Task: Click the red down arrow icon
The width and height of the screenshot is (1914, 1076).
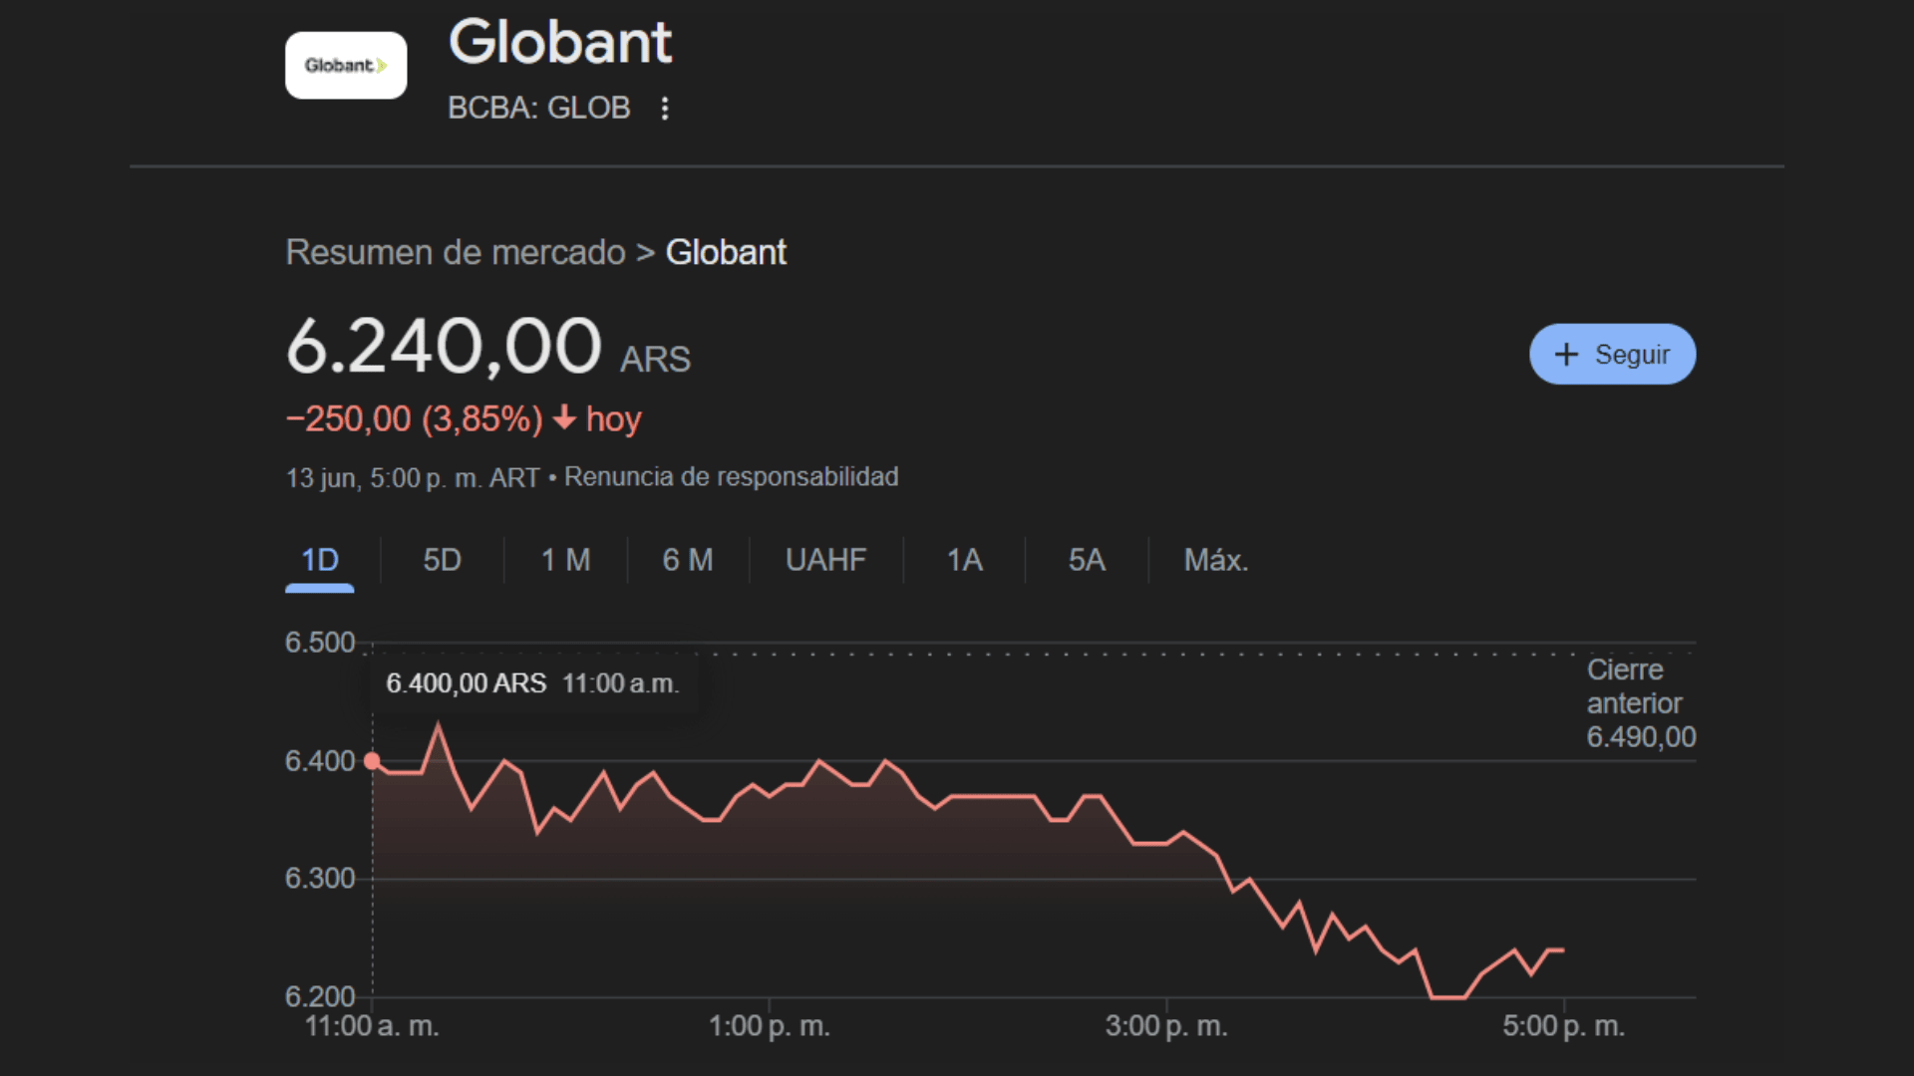Action: click(564, 417)
